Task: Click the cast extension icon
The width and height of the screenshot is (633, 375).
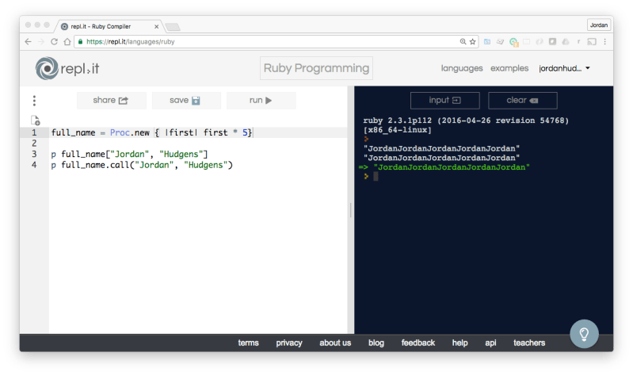Action: coord(592,41)
